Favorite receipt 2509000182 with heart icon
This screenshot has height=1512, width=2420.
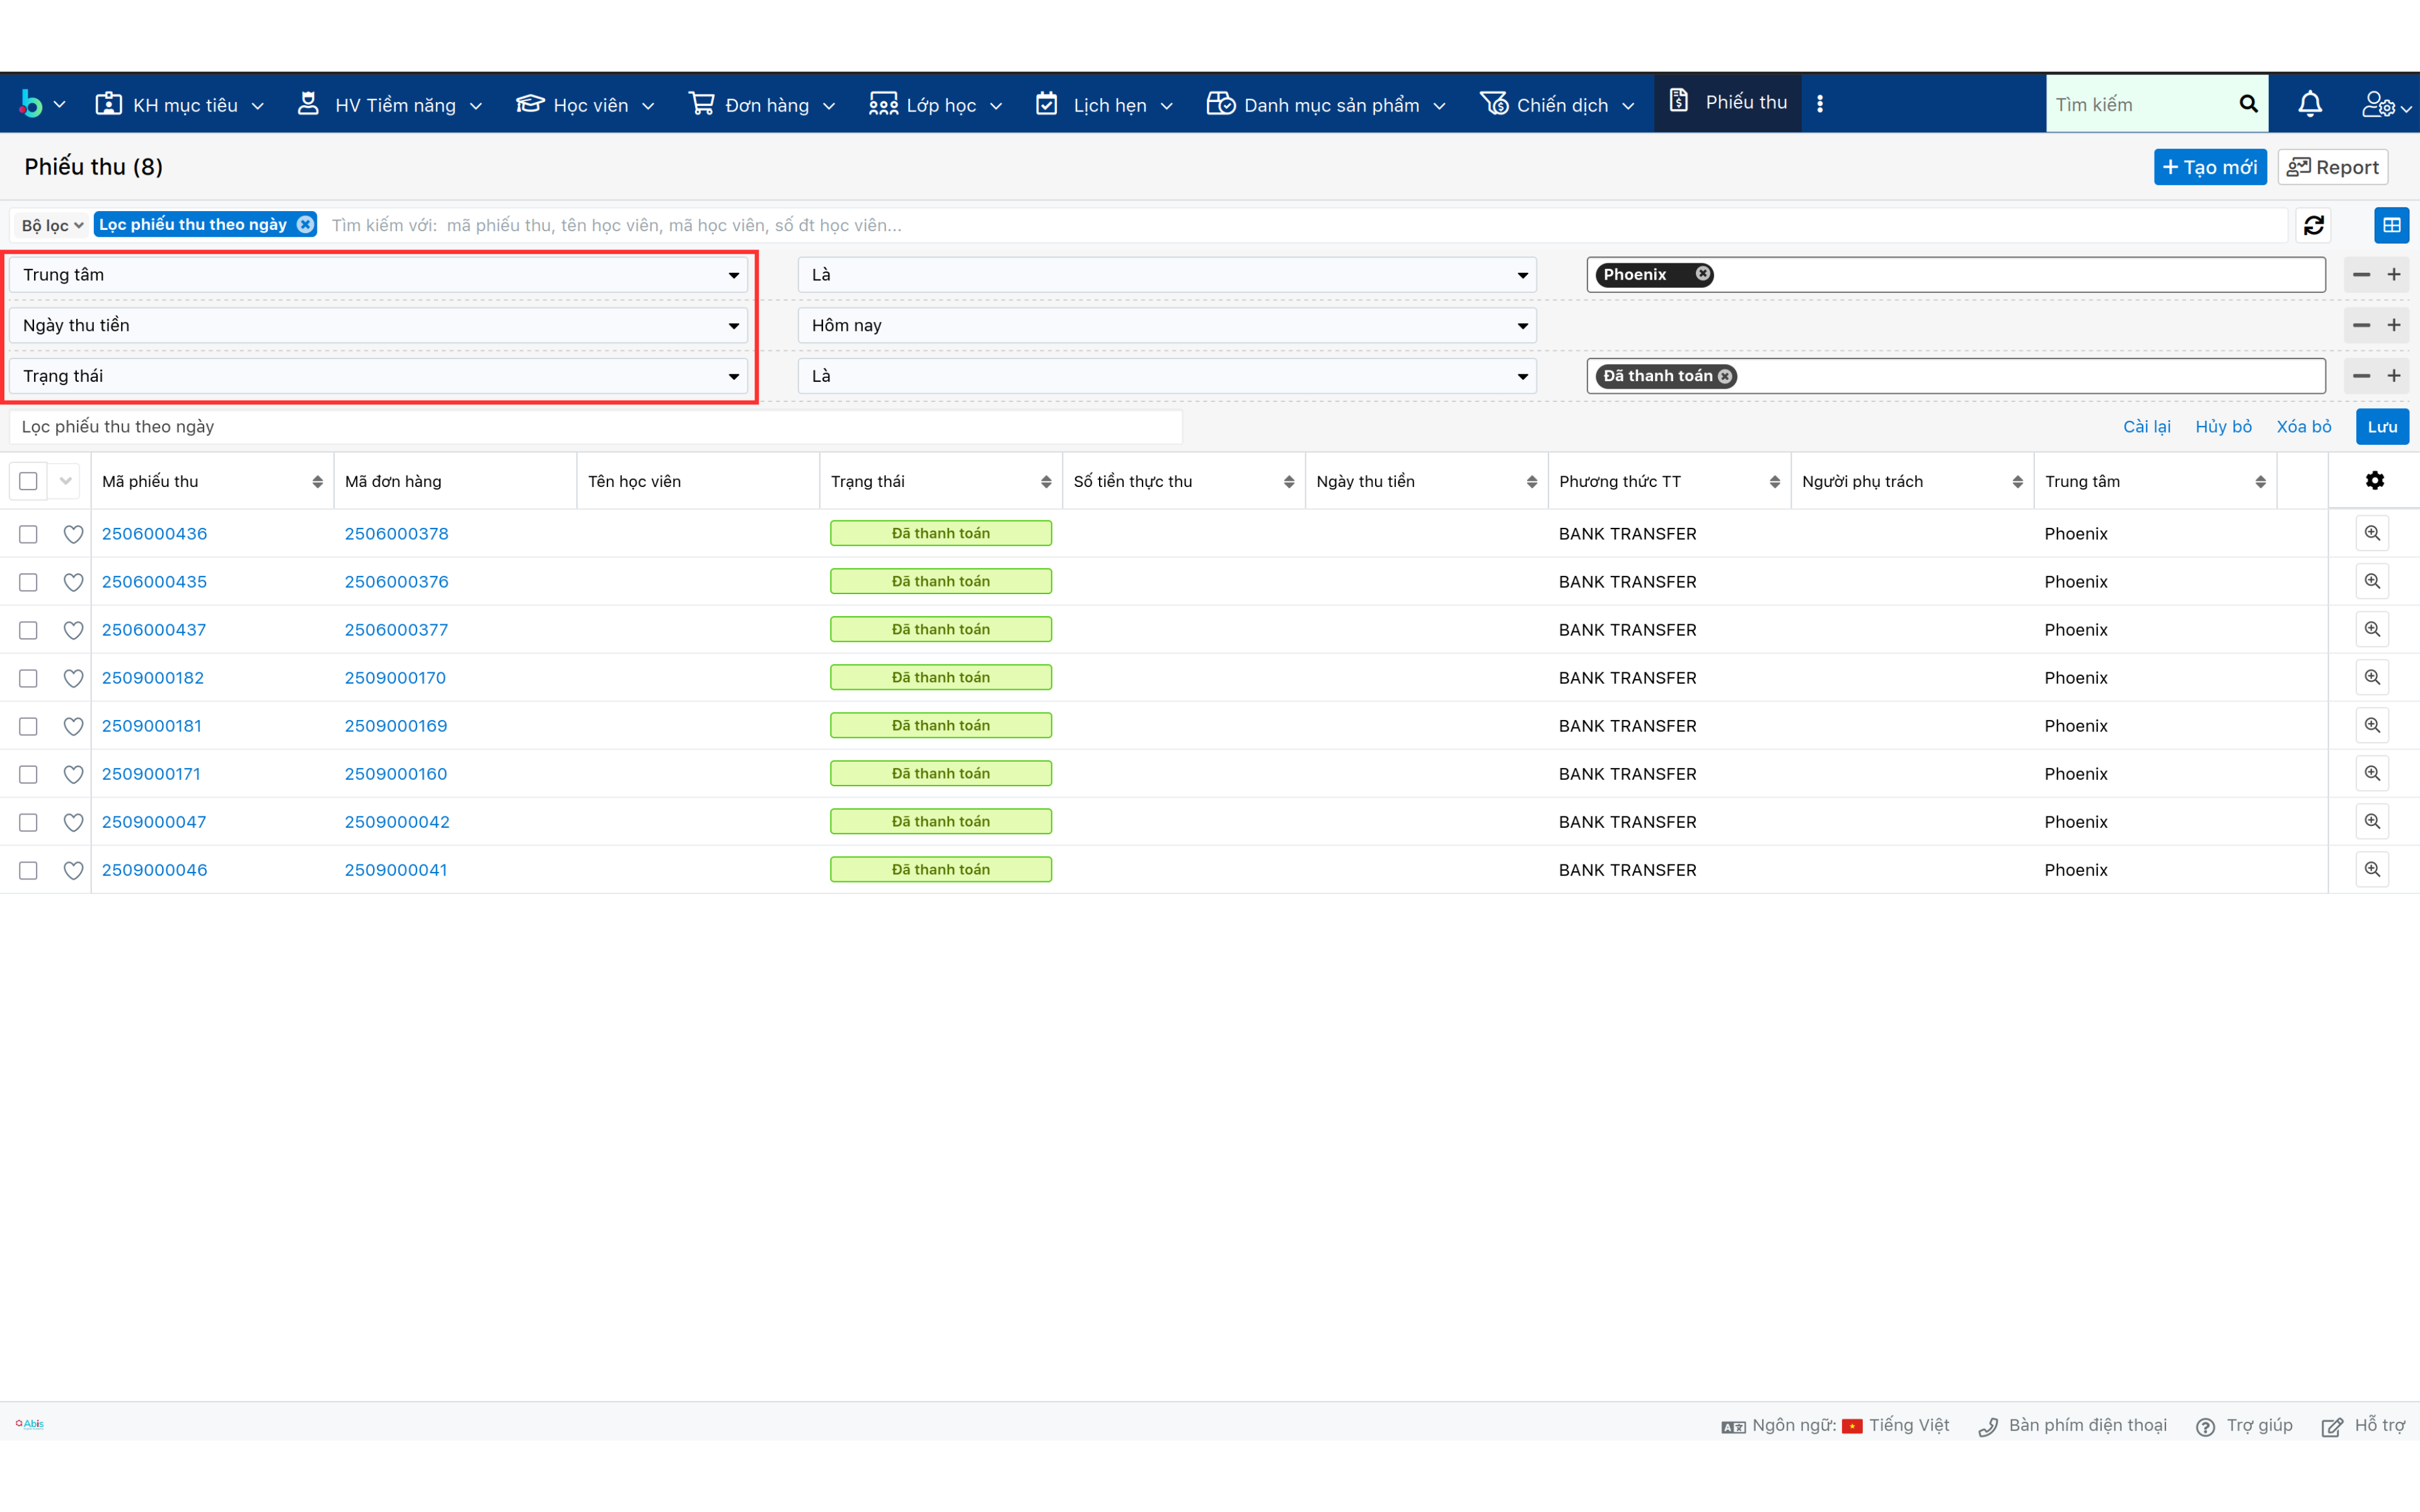pos(73,678)
